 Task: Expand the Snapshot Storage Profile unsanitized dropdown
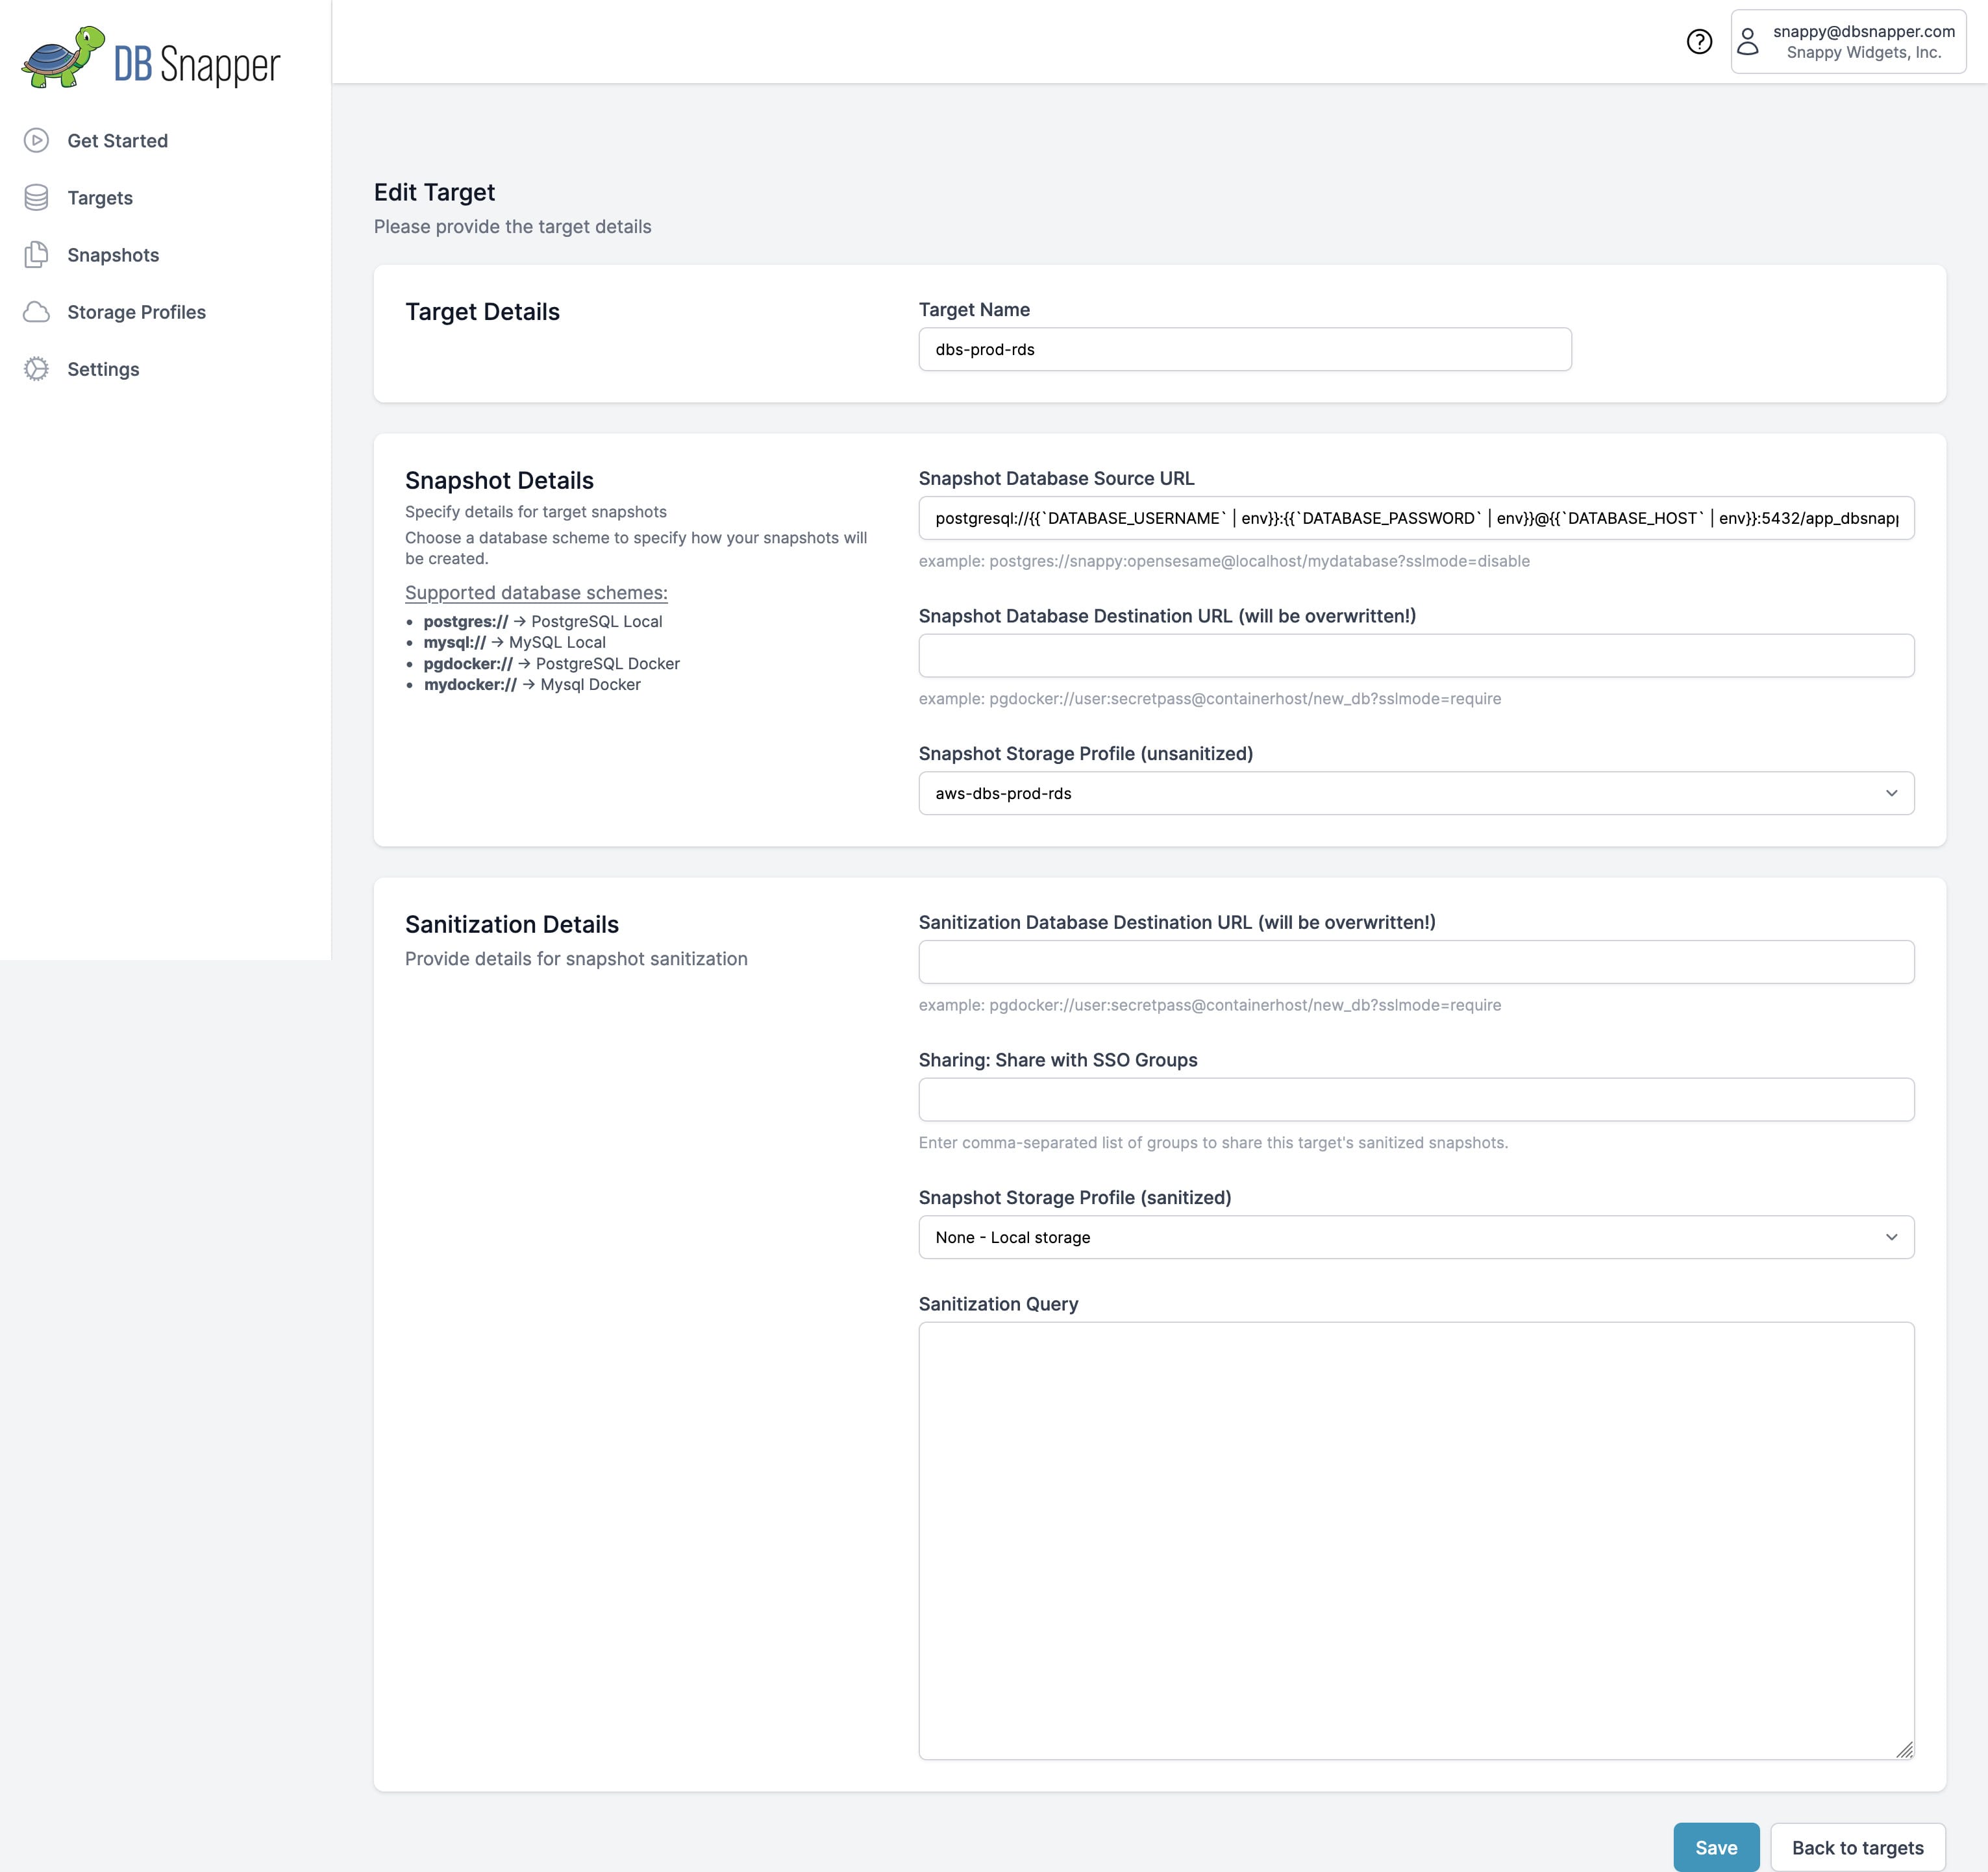click(1891, 792)
